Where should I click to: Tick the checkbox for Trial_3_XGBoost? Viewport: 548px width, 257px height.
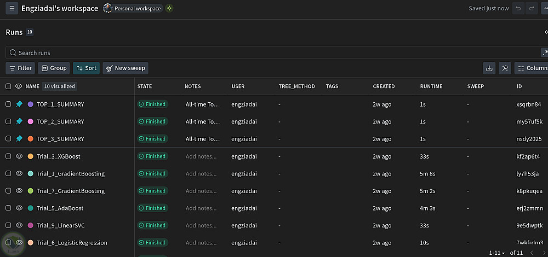coord(8,156)
